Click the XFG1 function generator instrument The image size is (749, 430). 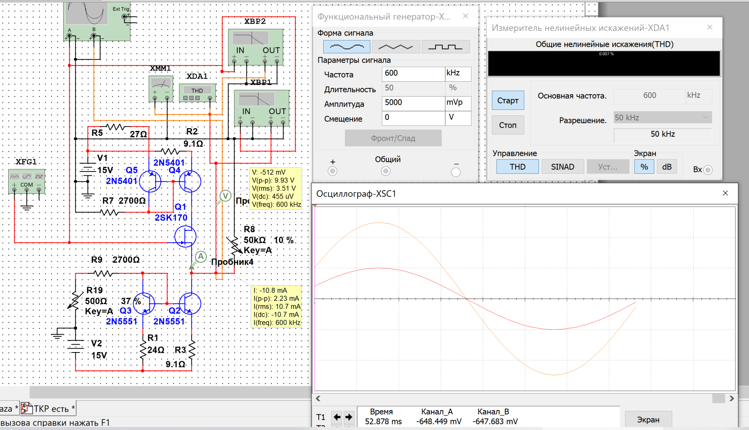pos(27,181)
